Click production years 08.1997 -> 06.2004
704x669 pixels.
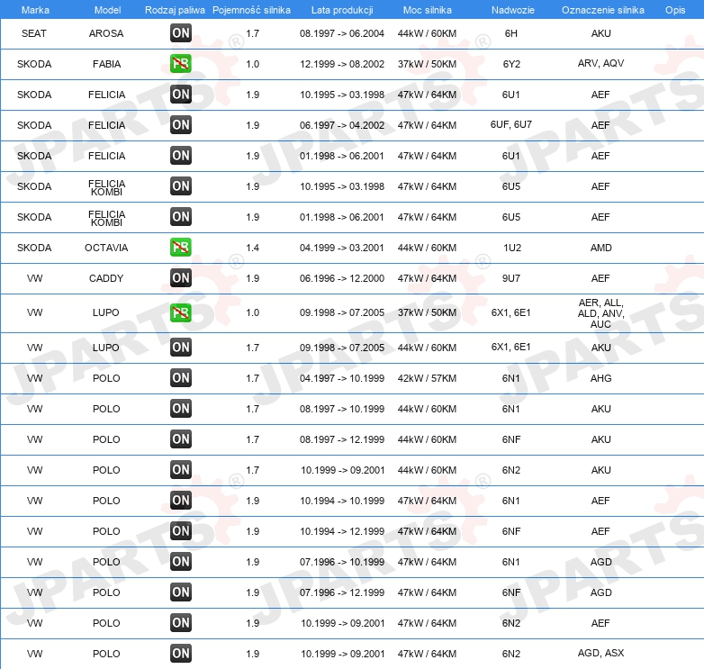coord(342,33)
